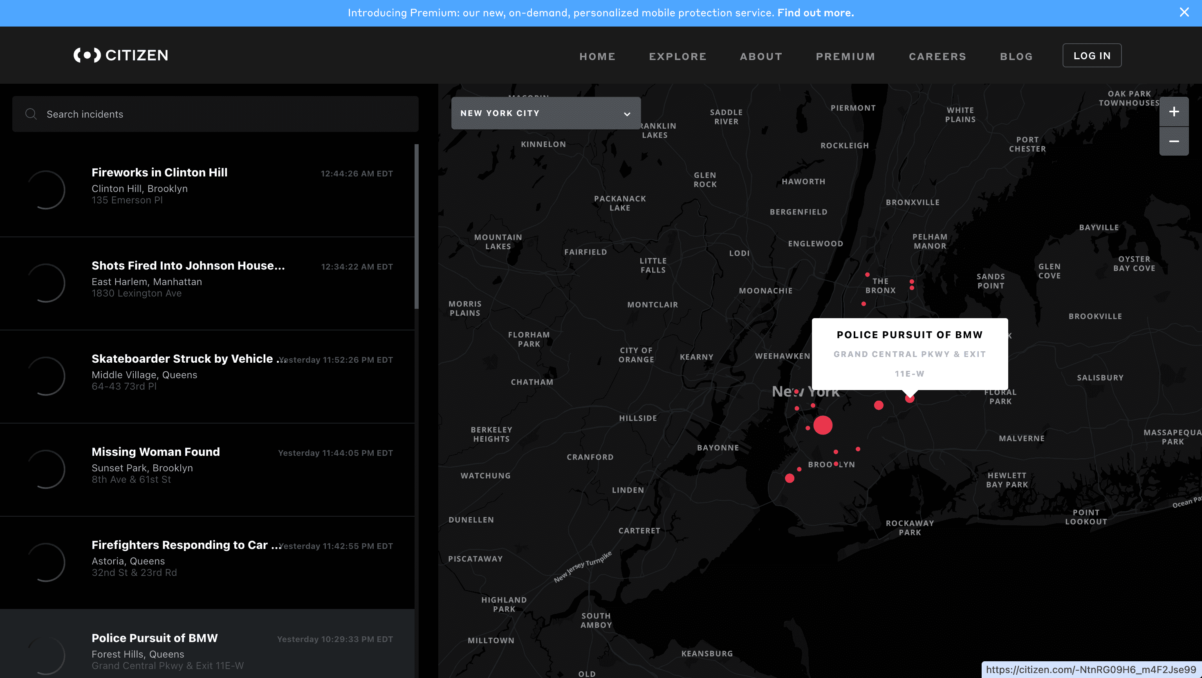Open the About page
1202x678 pixels.
point(760,56)
